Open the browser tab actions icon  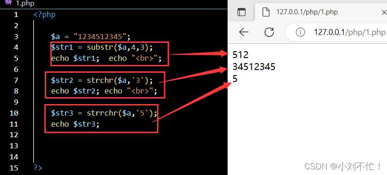[x=242, y=12]
